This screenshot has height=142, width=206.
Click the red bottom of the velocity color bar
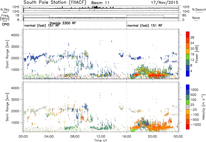(x=188, y=127)
